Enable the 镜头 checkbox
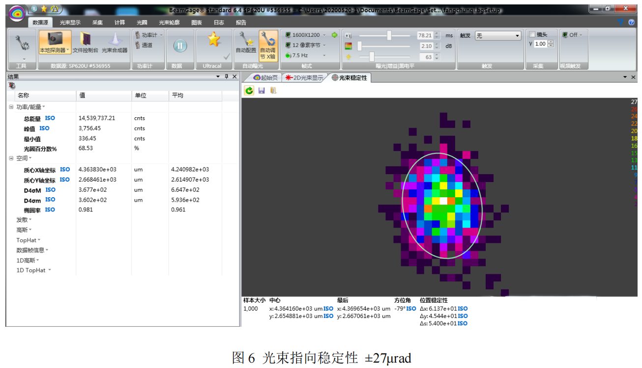 [532, 35]
